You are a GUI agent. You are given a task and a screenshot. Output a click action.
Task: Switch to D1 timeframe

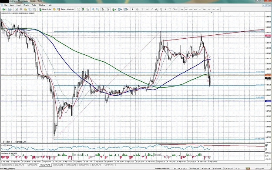pyautogui.click(x=209, y=9)
